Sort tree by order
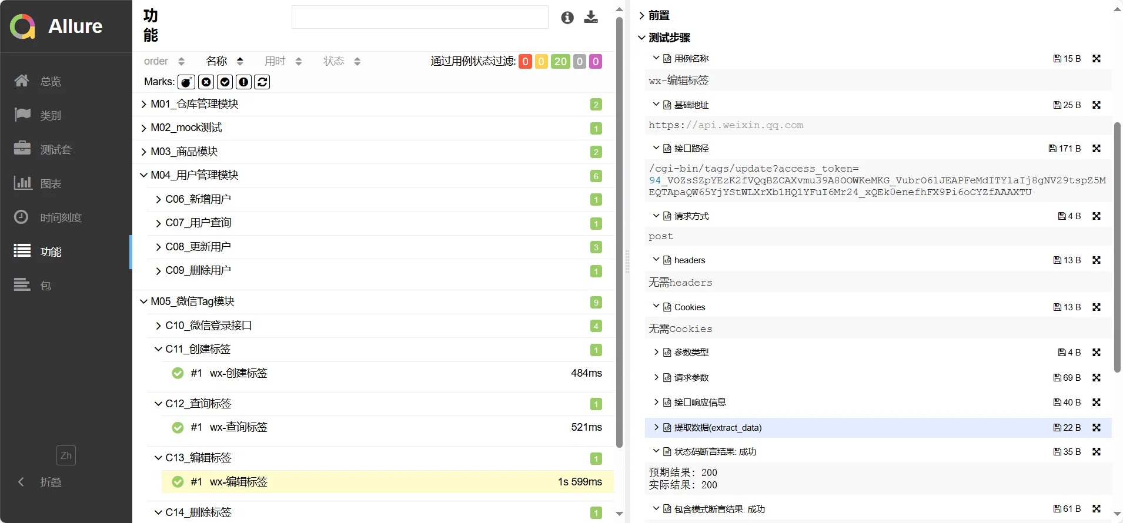The height and width of the screenshot is (523, 1123). (x=164, y=61)
